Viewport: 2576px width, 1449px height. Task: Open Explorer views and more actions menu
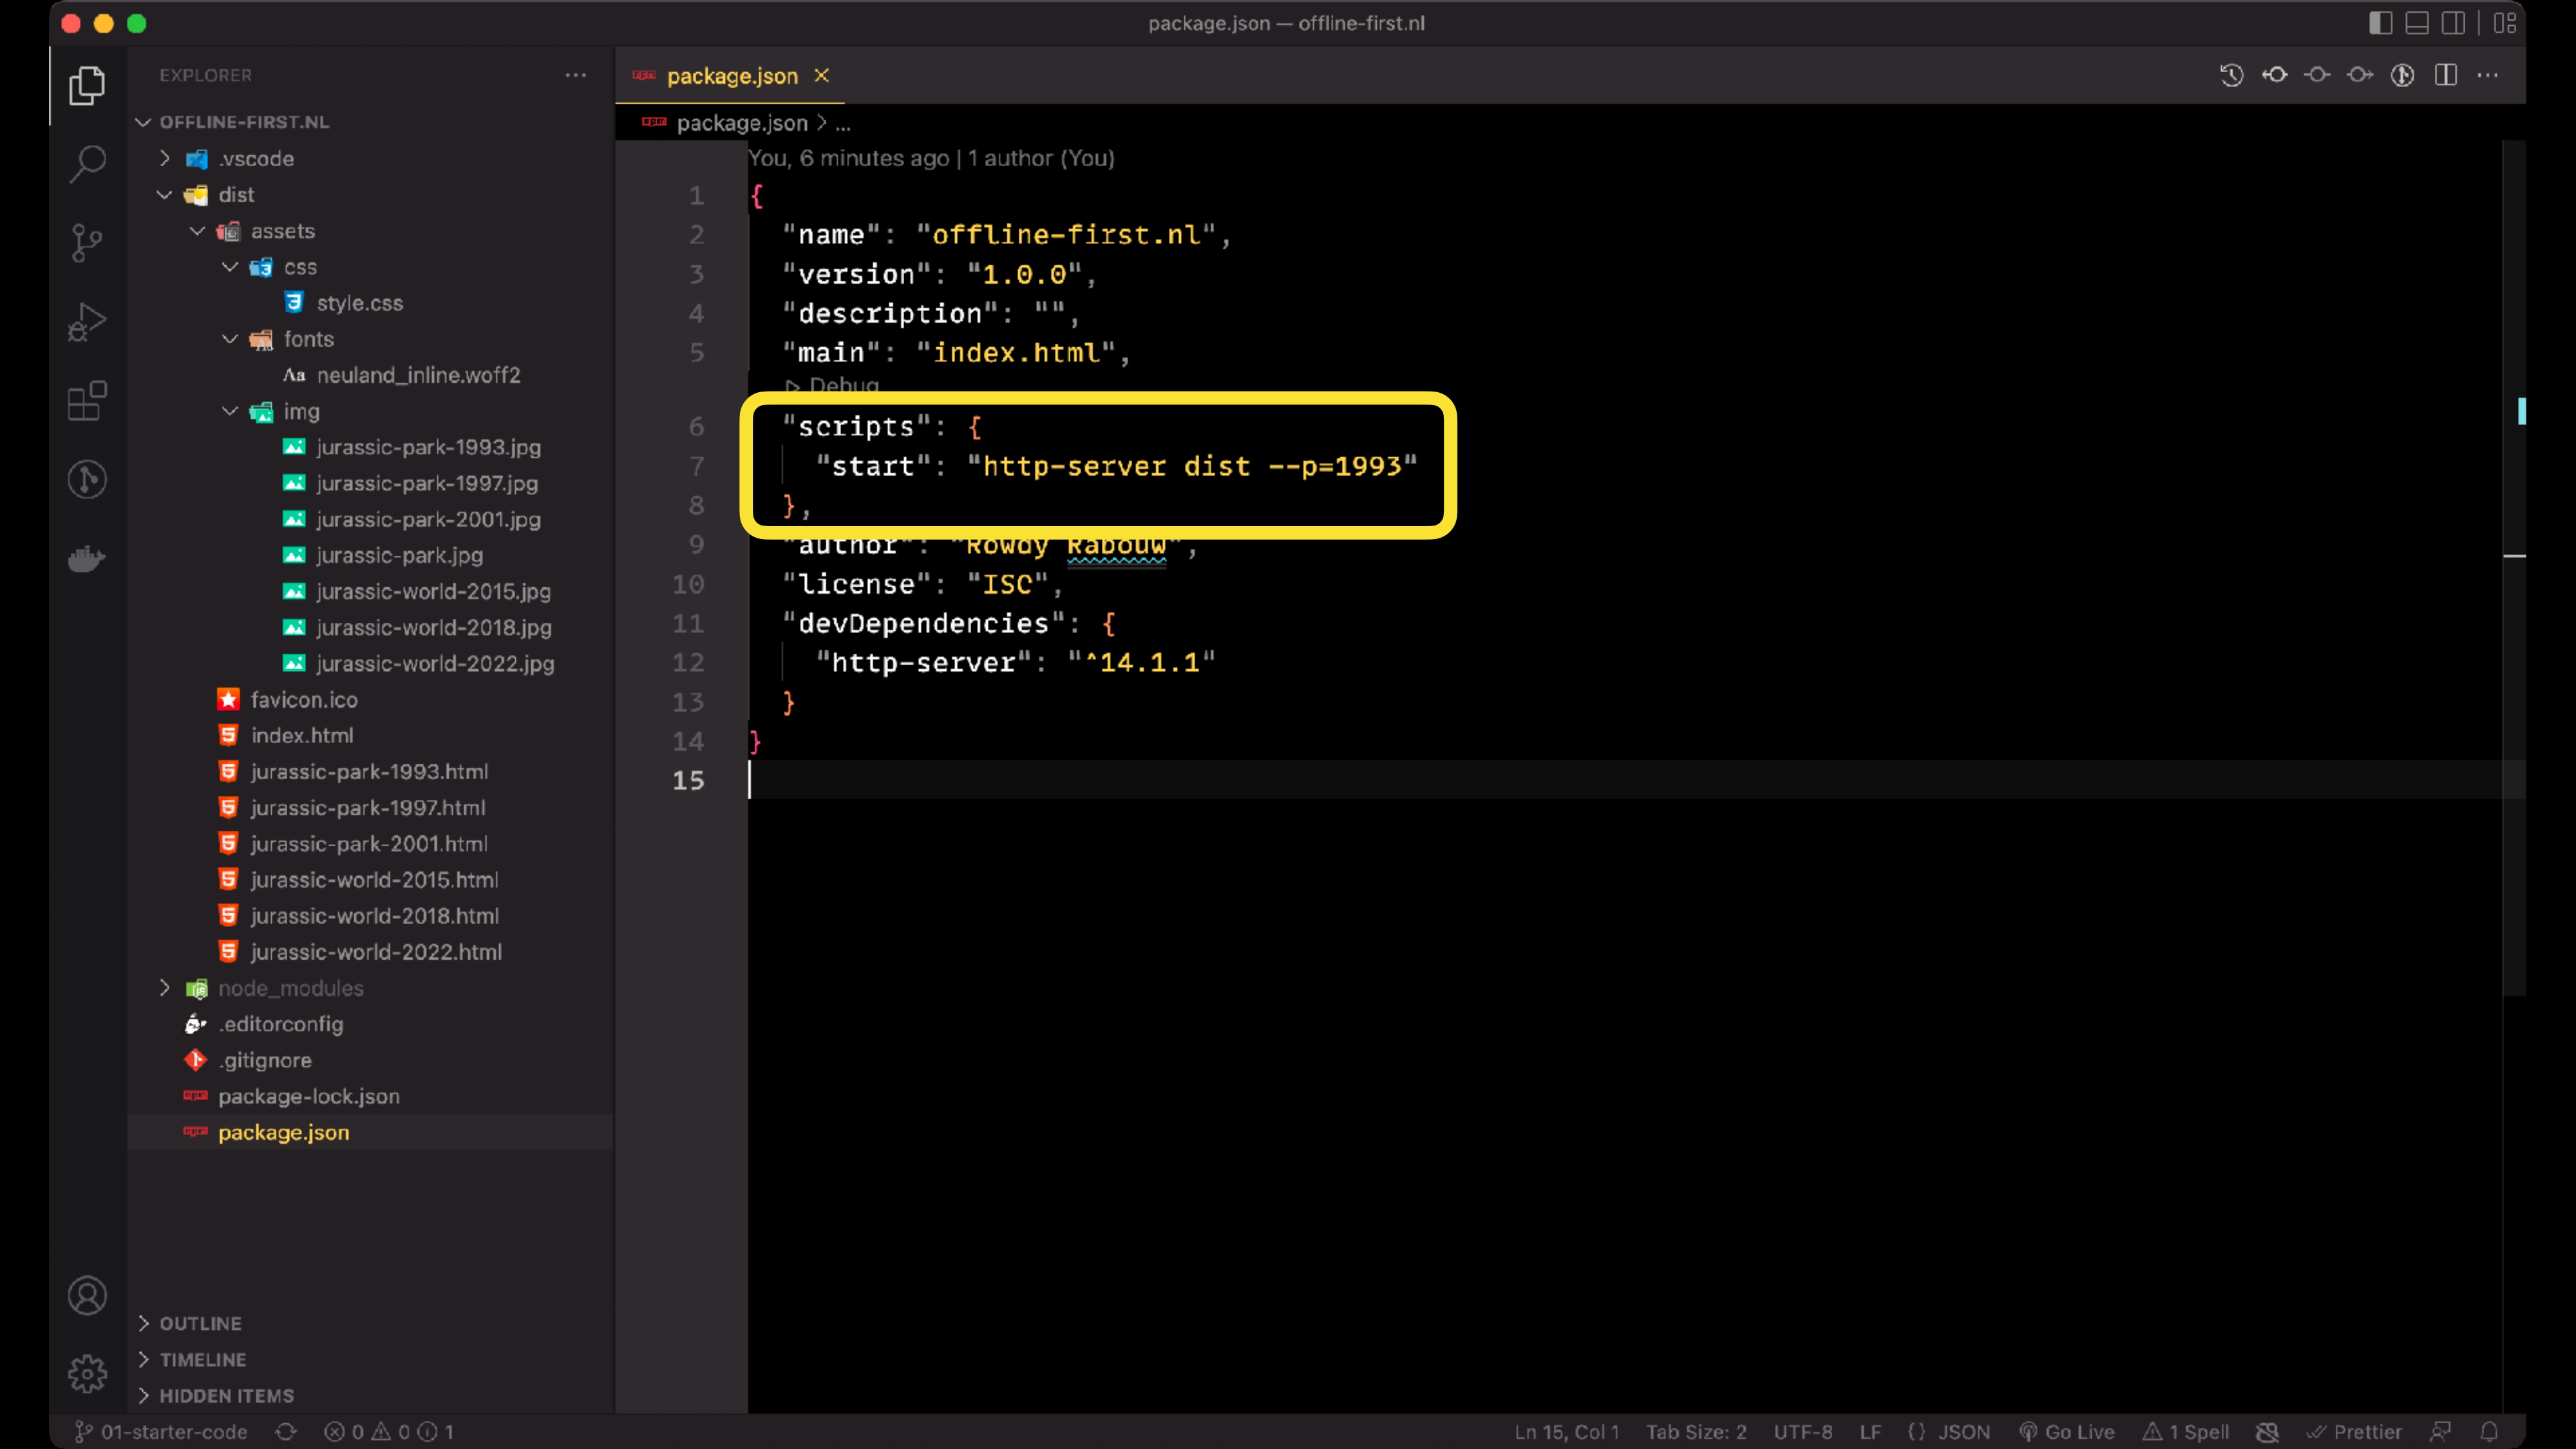(x=575, y=75)
